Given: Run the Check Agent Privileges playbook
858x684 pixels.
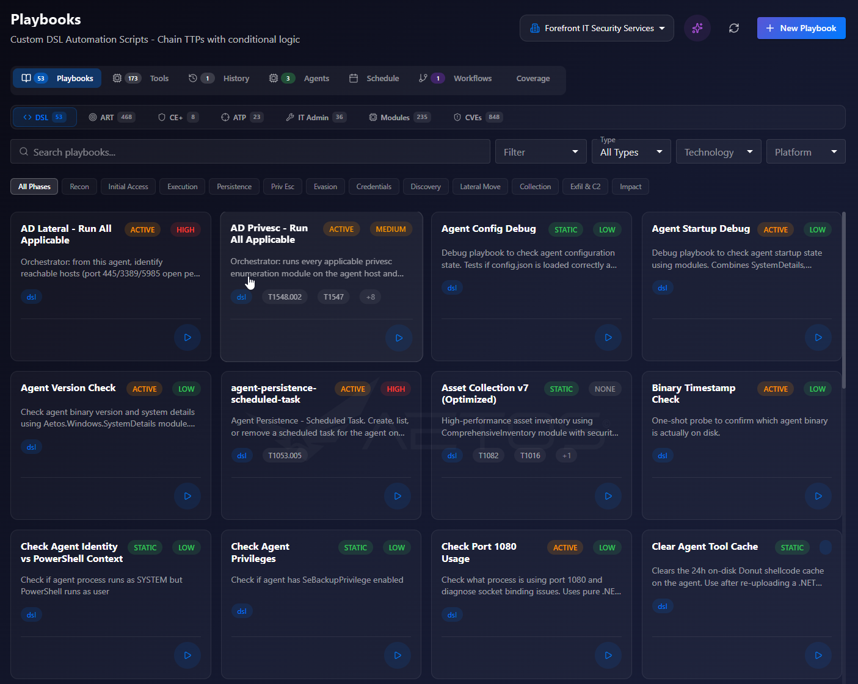Looking at the screenshot, I should 398,655.
